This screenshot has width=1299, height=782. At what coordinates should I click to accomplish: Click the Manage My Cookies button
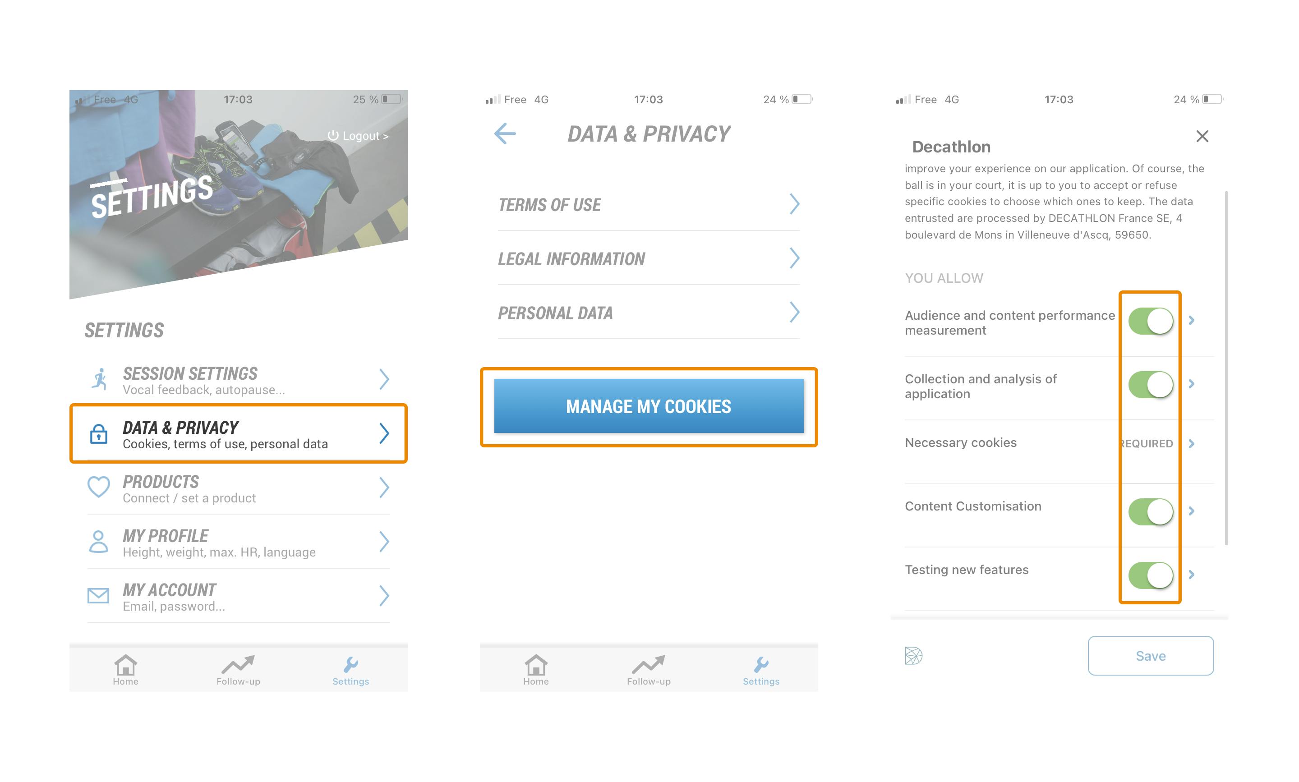[649, 406]
